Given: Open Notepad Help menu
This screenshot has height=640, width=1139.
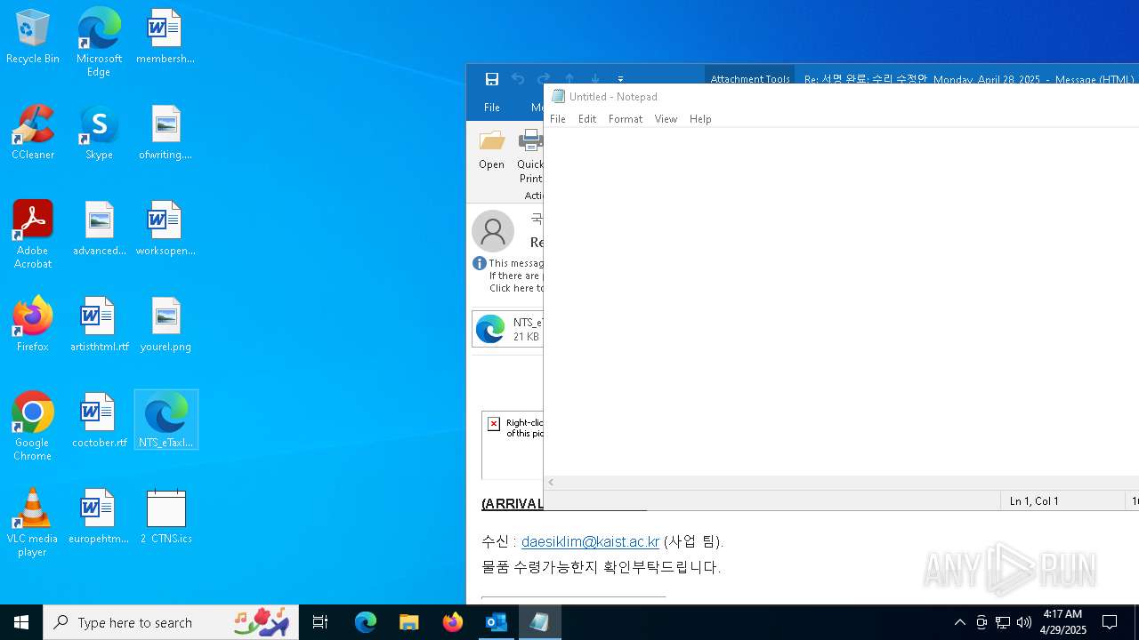Looking at the screenshot, I should [700, 119].
